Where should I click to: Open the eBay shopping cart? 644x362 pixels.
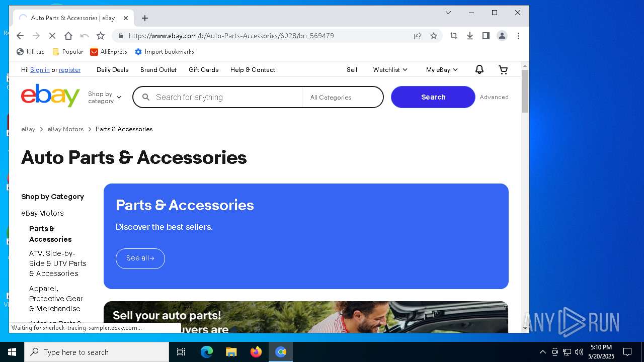503,70
